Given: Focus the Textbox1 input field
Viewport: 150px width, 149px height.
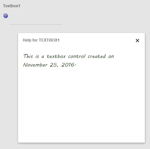Looking at the screenshot, I should click(x=36, y=22).
